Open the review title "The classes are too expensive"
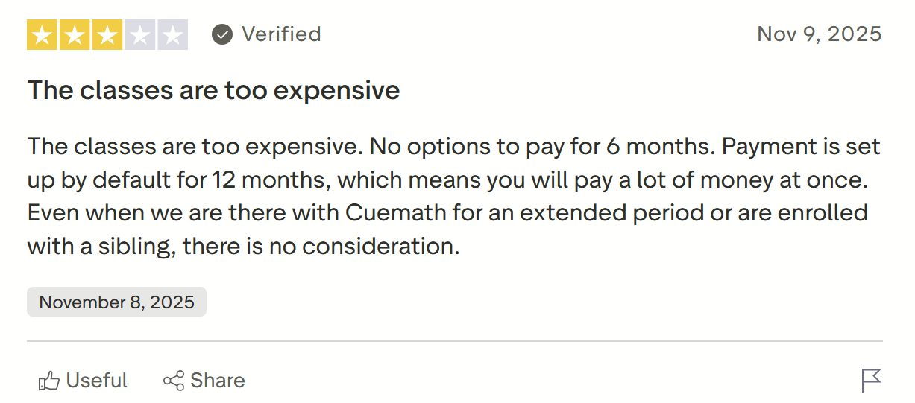The height and width of the screenshot is (403, 915). point(213,90)
